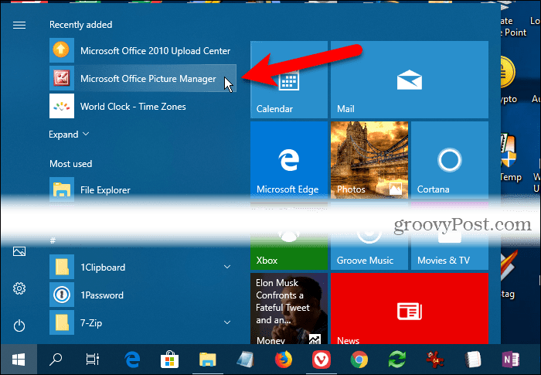The height and width of the screenshot is (375, 541).
Task: Open taskbar Search magnifier
Action: click(x=56, y=360)
